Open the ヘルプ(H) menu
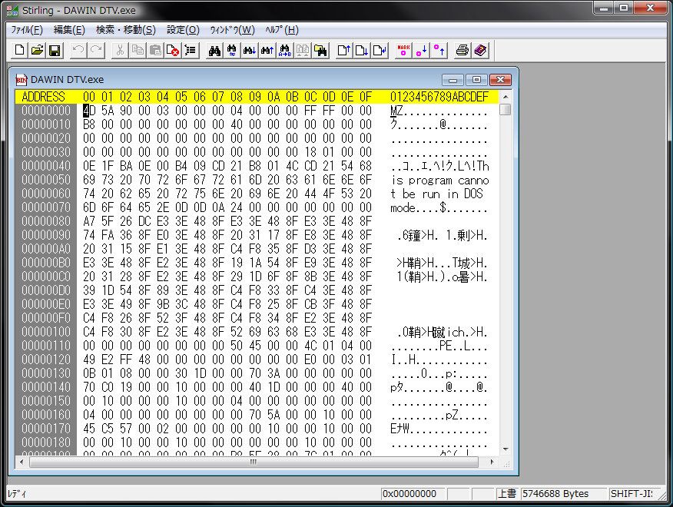Screen dimensions: 673x507 [281, 30]
